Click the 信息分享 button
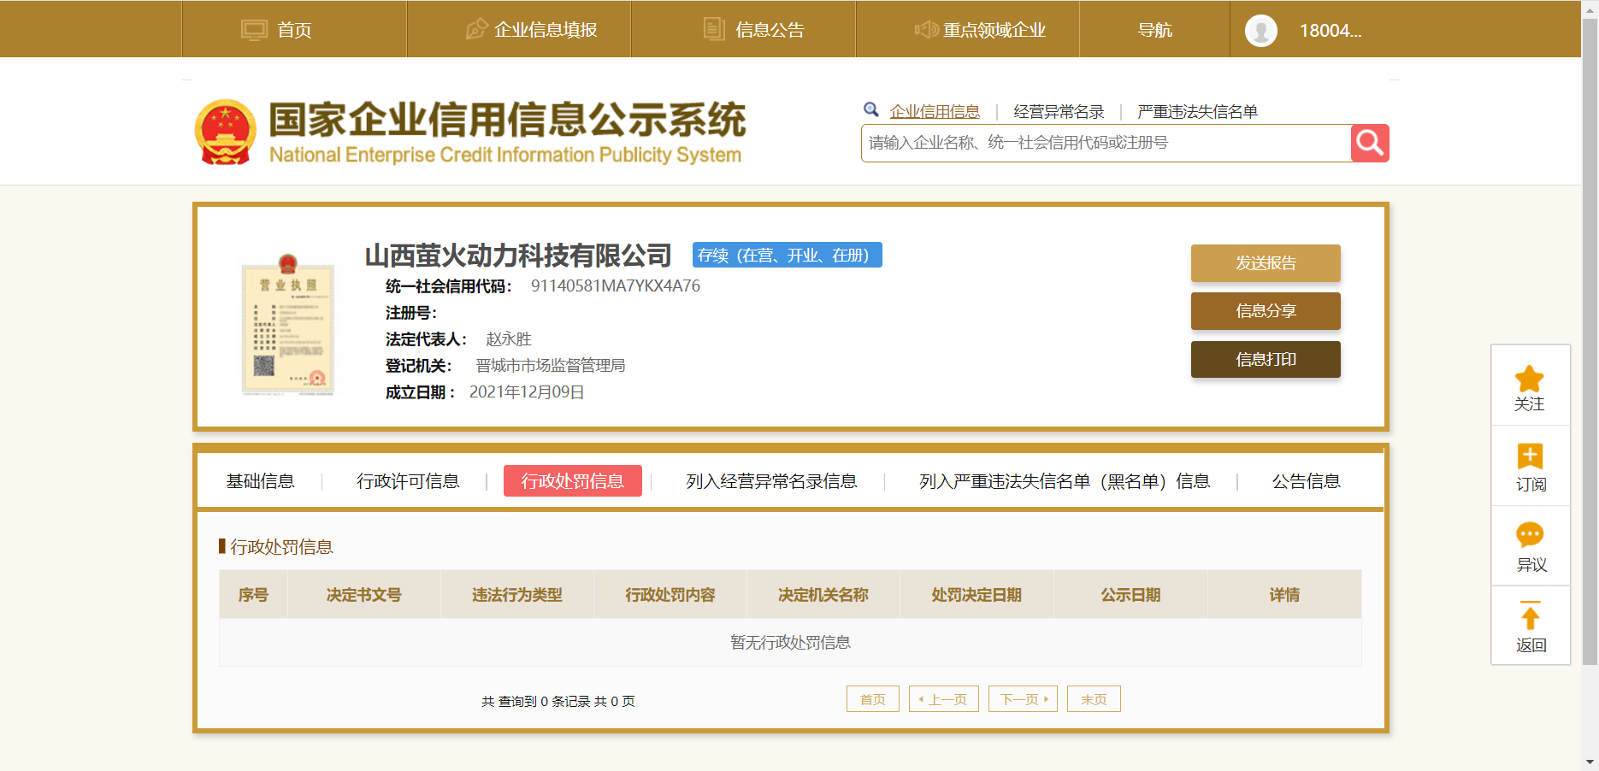 click(1266, 311)
